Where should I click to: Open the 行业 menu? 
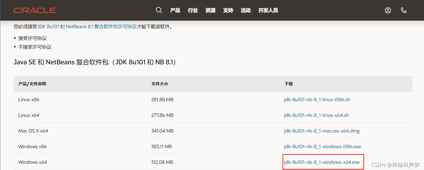(x=193, y=10)
